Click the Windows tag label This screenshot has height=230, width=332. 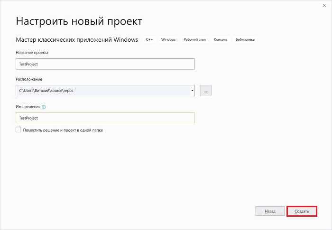168,39
